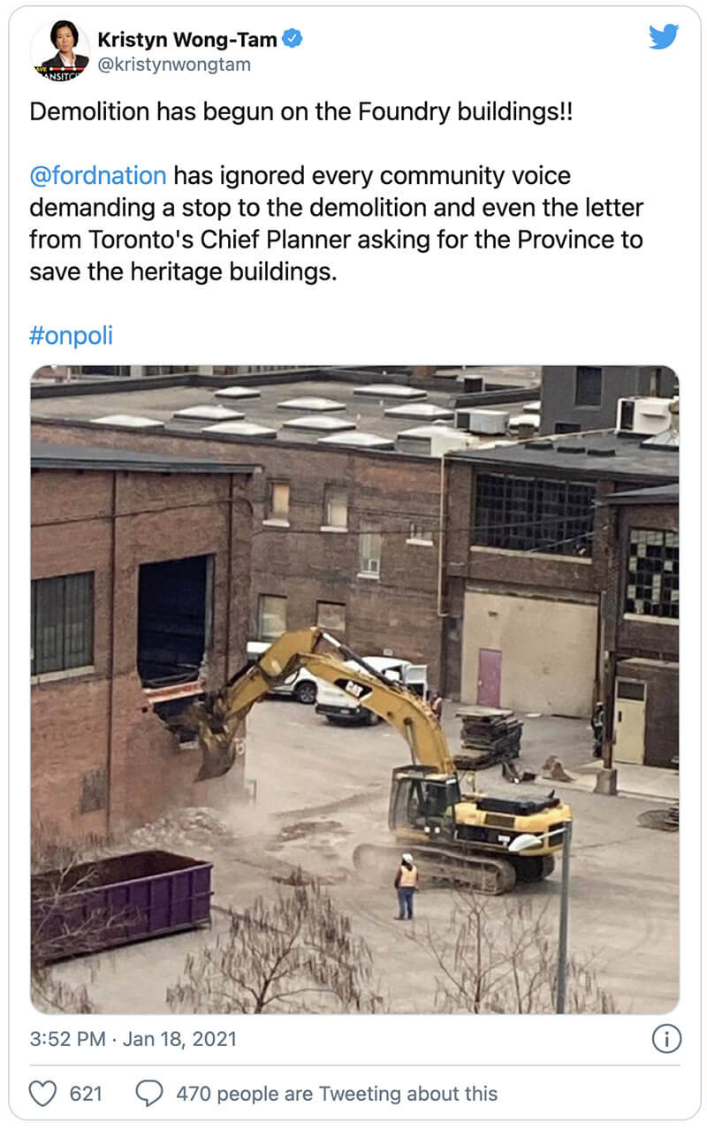Click the Kristyn Wong-Tam display name
The height and width of the screenshot is (1130, 707).
186,39
